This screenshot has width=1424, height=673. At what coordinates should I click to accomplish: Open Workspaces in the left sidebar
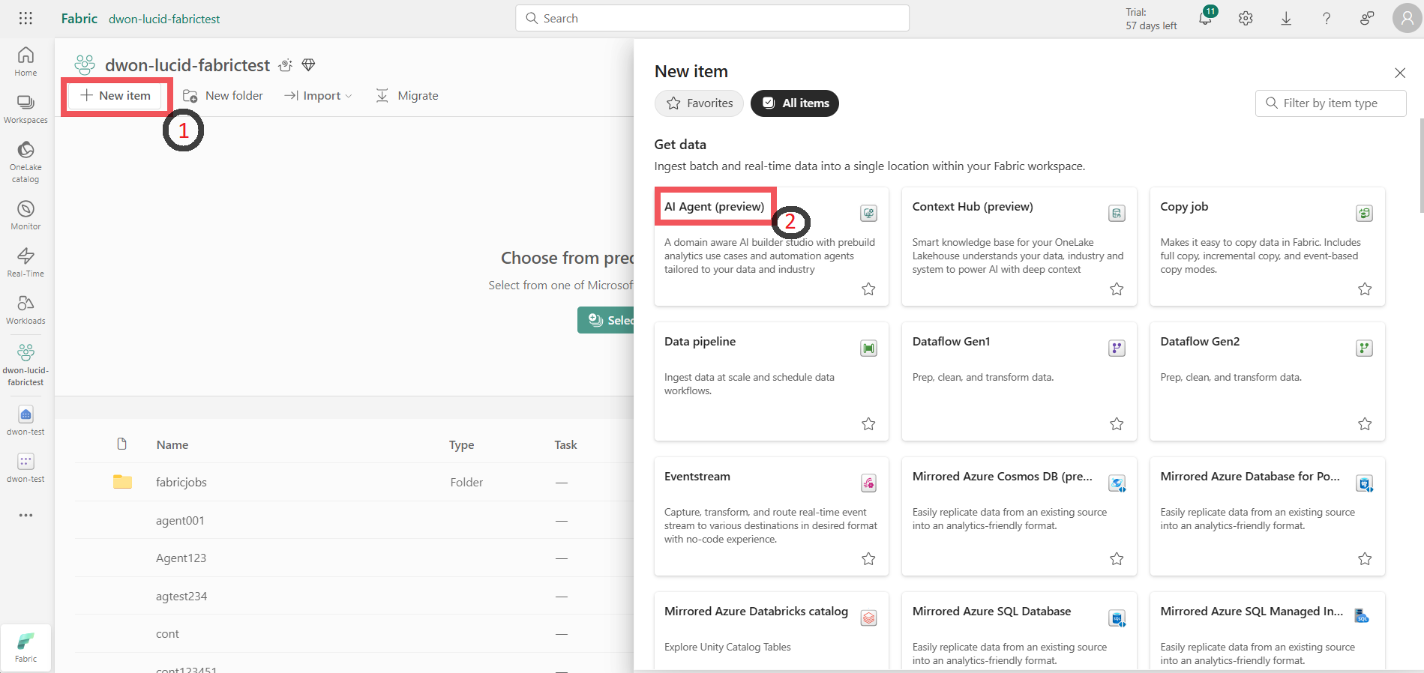pos(25,109)
